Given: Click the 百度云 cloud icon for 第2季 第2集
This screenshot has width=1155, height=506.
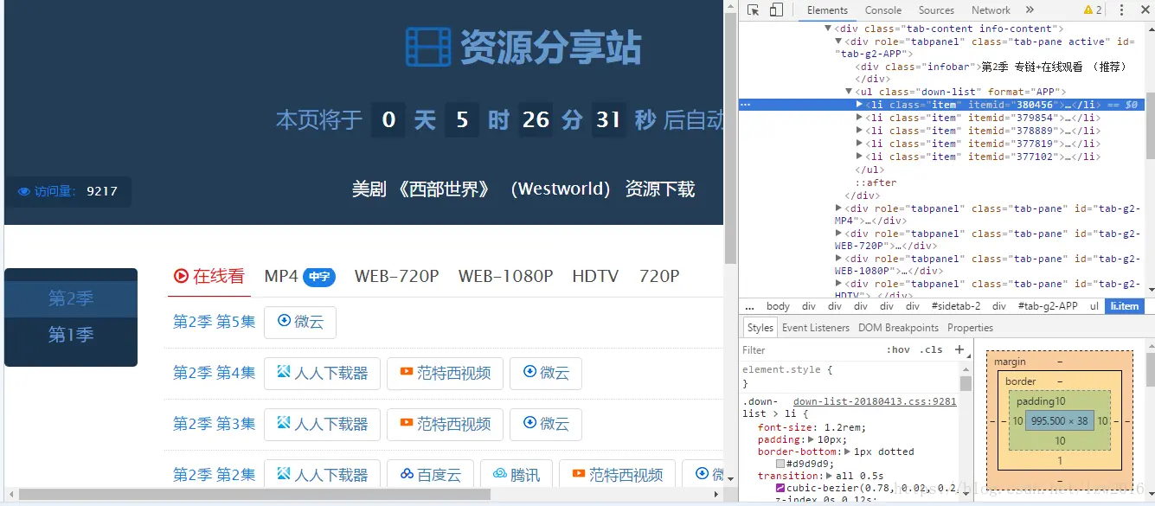Looking at the screenshot, I should (407, 474).
